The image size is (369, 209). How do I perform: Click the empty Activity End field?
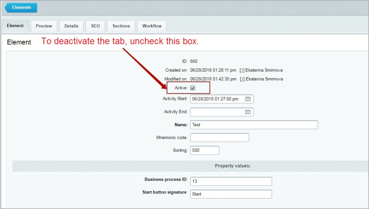pyautogui.click(x=222, y=112)
